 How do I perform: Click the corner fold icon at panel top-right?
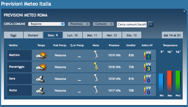point(184,11)
